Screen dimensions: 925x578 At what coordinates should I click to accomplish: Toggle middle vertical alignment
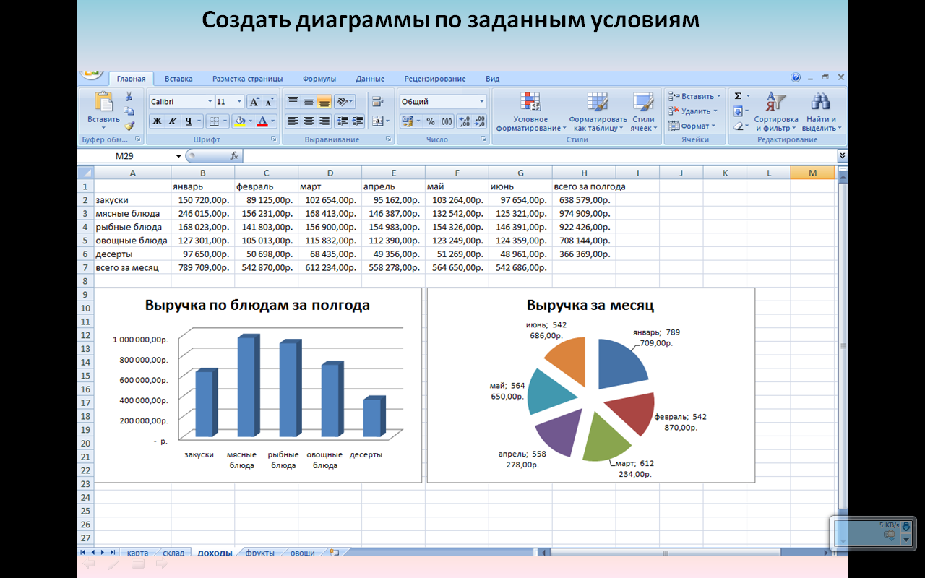[309, 102]
